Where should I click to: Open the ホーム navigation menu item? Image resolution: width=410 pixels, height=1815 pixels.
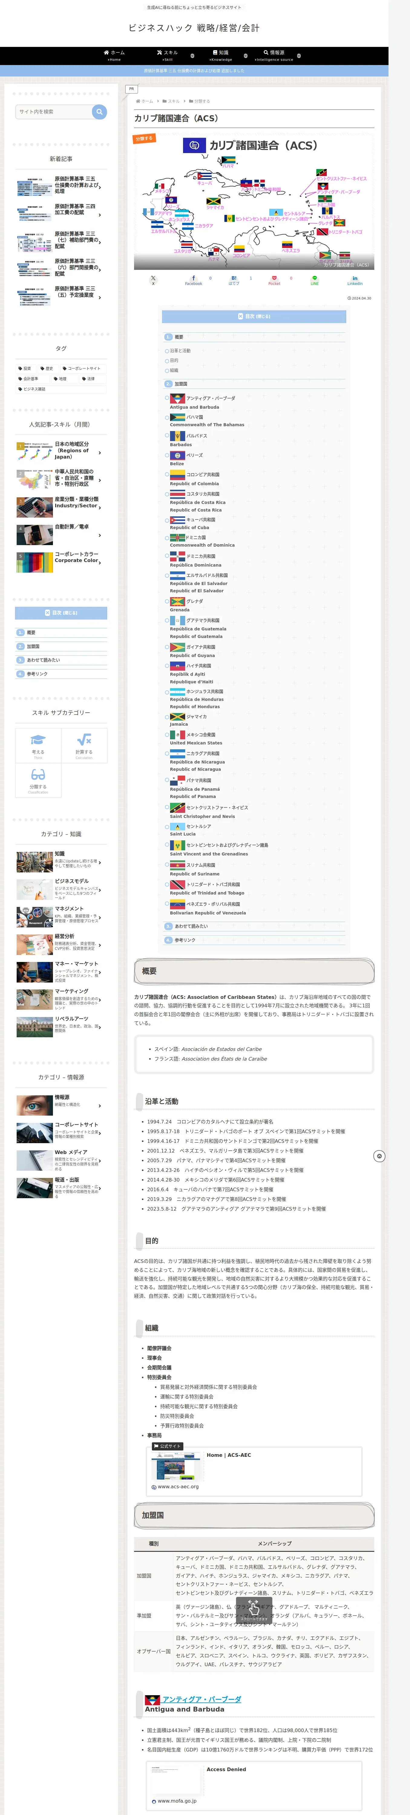[x=114, y=56]
